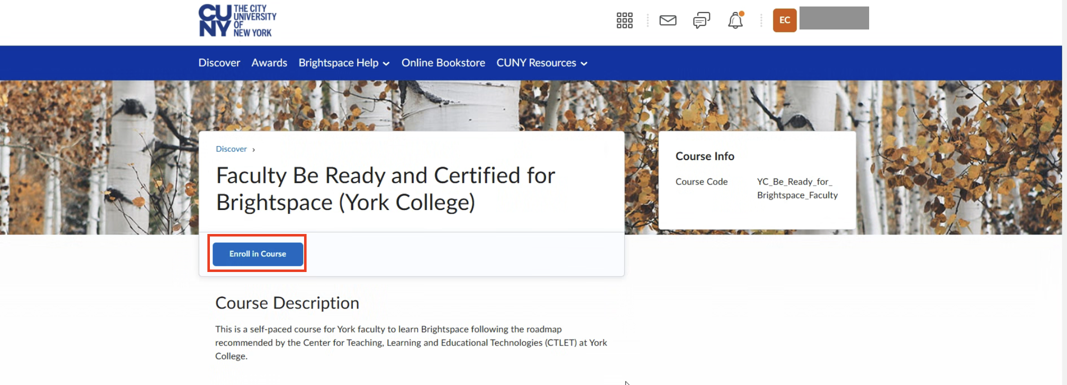
Task: Click the Course Info heading
Action: [705, 156]
